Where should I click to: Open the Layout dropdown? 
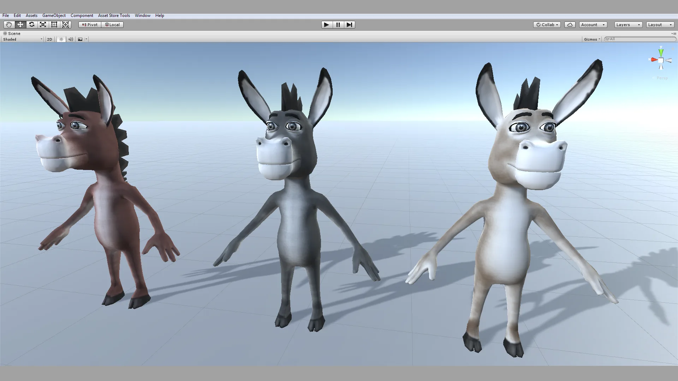(x=660, y=25)
